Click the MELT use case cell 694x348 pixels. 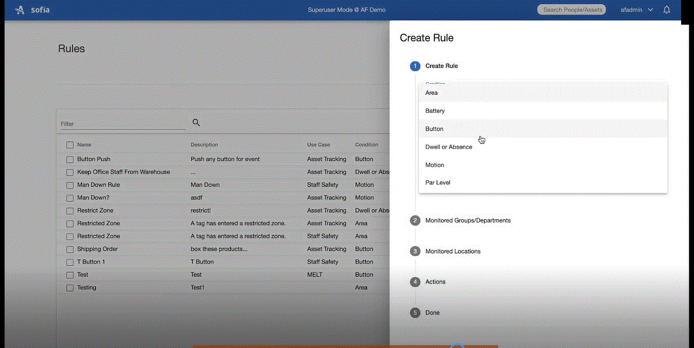(315, 275)
